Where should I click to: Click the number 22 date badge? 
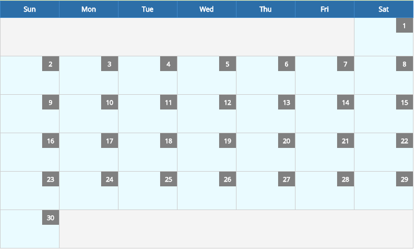coord(404,141)
